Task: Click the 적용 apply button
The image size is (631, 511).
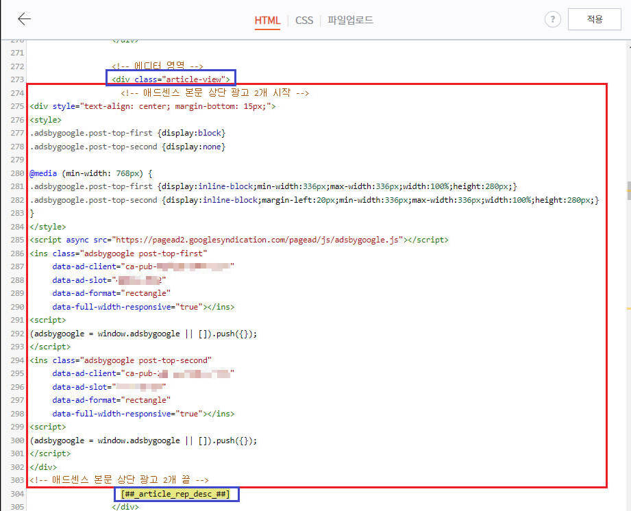Action: 595,19
